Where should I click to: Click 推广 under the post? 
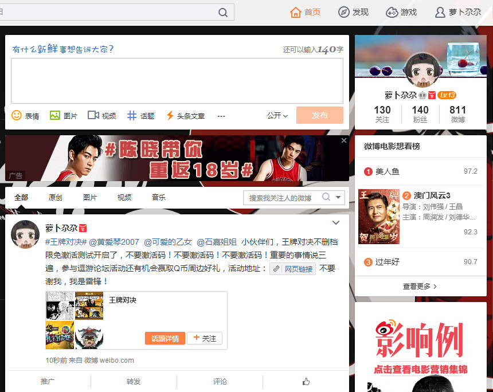click(48, 381)
